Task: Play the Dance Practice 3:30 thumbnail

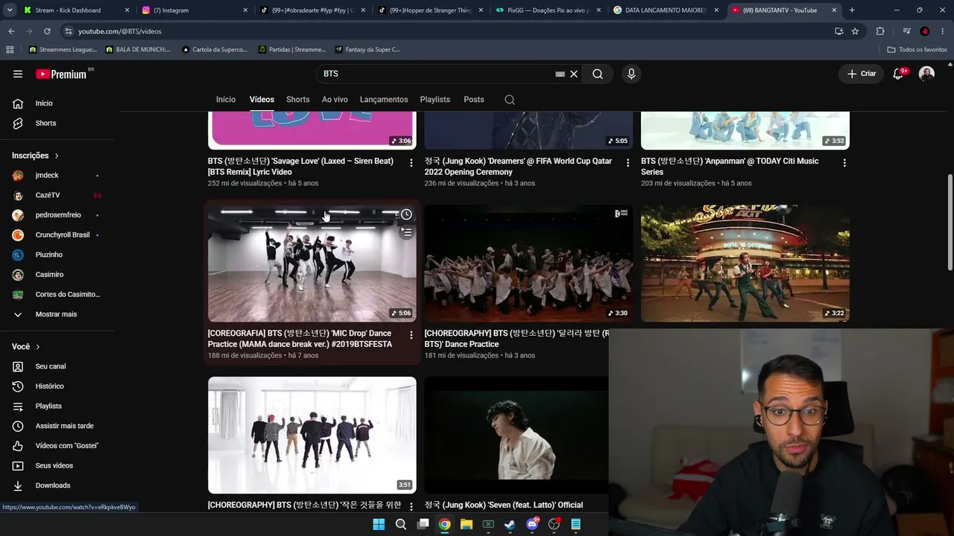Action: point(528,264)
